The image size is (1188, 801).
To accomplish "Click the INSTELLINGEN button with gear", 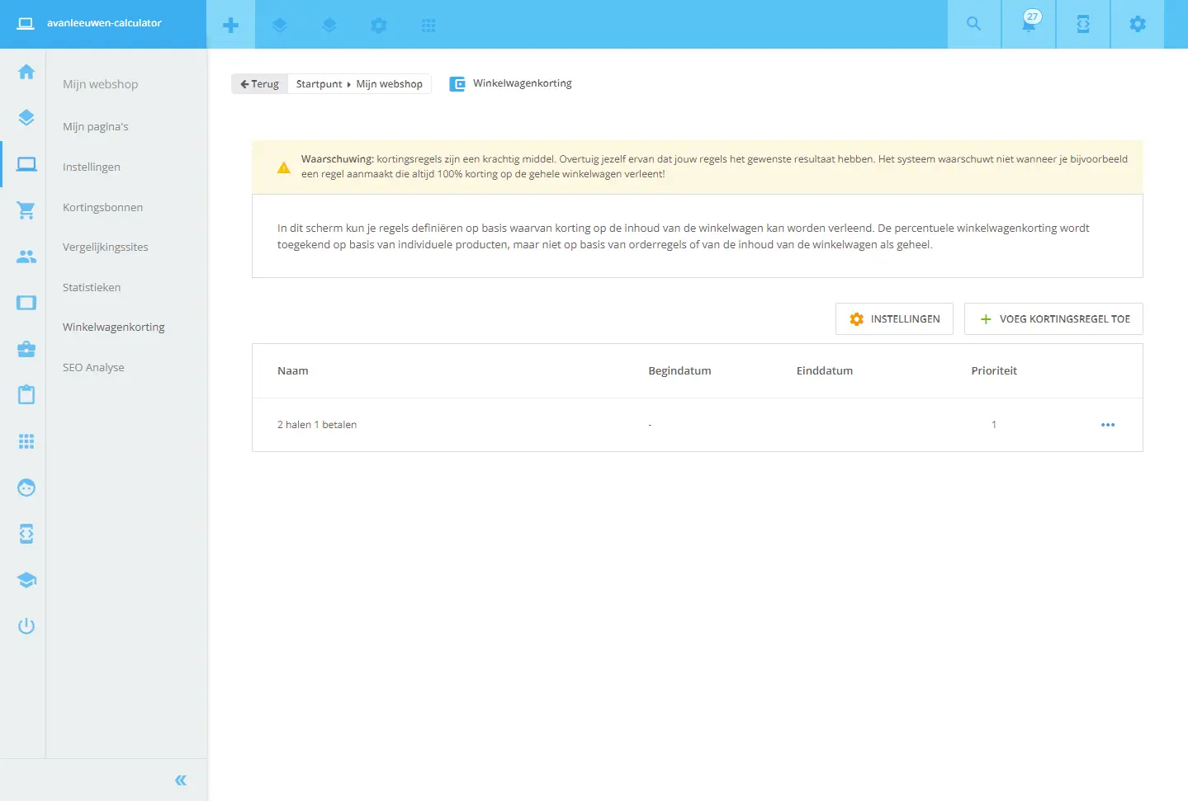I will [x=894, y=318].
